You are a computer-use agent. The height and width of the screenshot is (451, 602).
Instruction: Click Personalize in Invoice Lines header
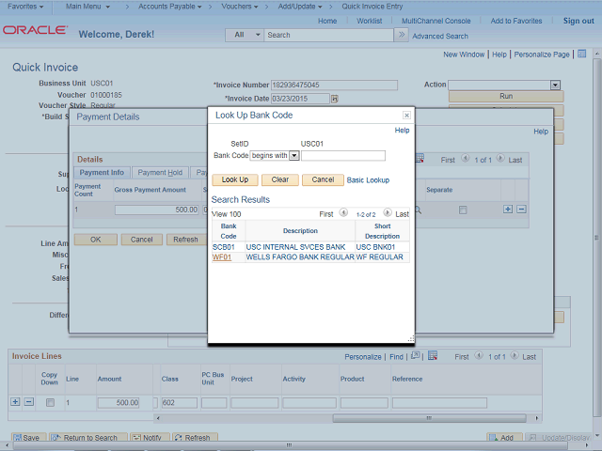pos(363,357)
